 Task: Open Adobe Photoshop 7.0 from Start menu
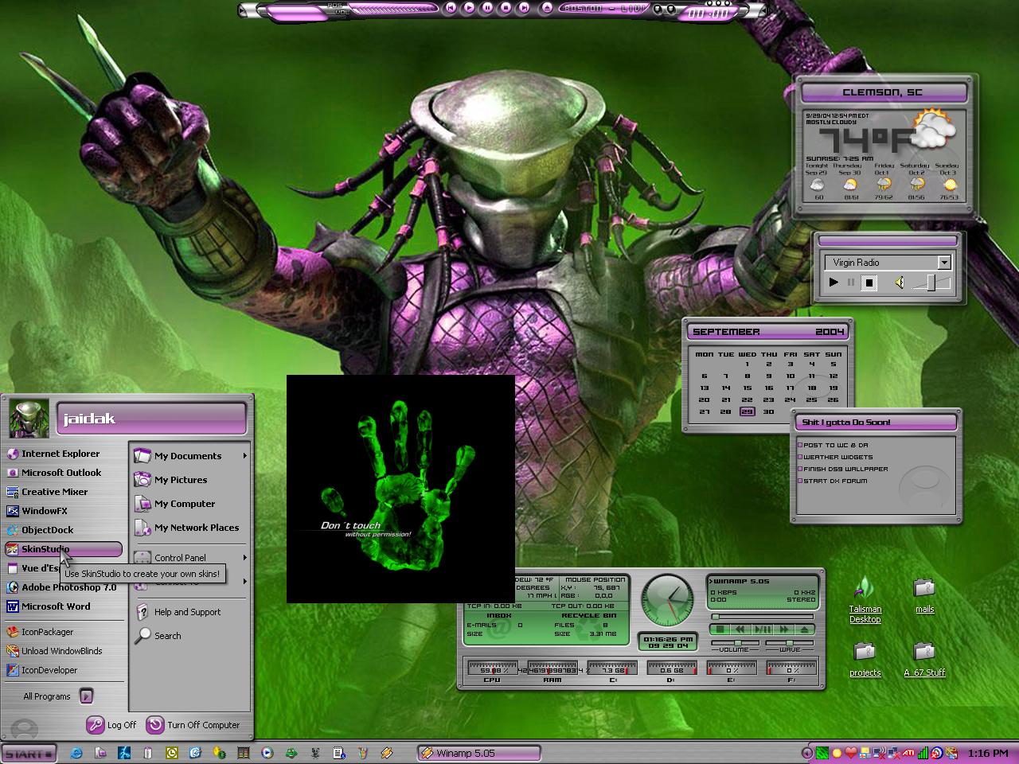(61, 587)
